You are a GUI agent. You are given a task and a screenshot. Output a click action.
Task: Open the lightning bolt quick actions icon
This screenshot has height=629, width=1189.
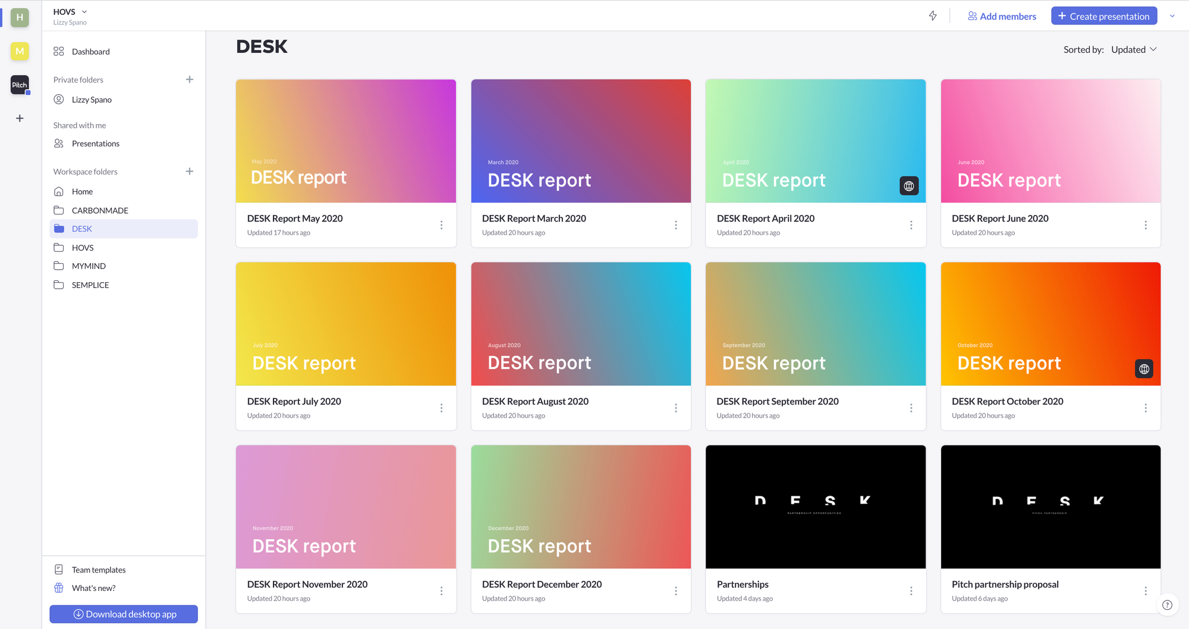tap(933, 16)
